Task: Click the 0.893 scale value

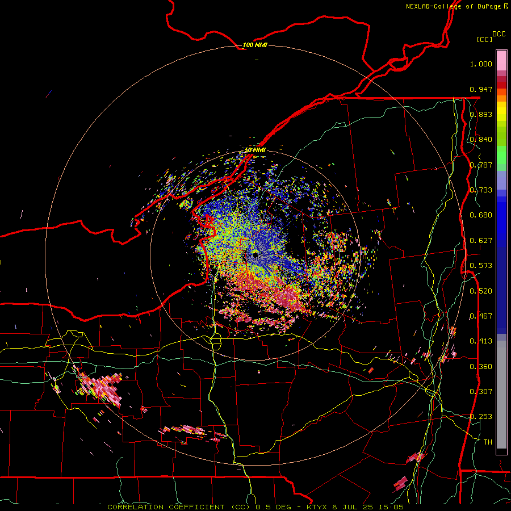Action: [x=481, y=114]
